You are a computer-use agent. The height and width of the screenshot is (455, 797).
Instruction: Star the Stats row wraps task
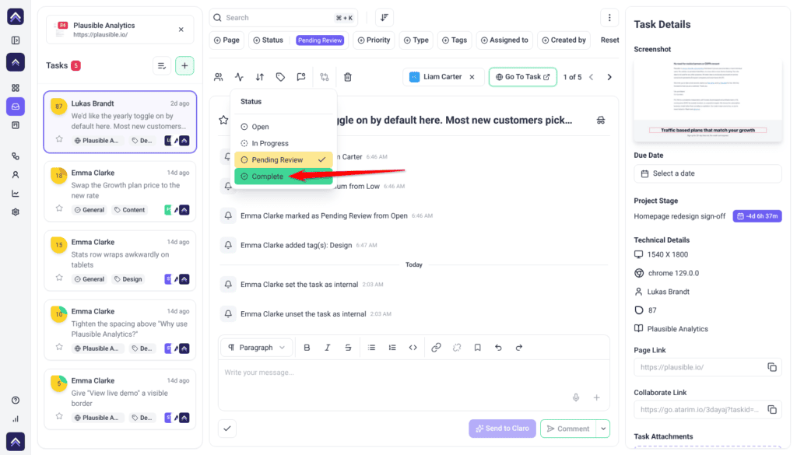[59, 278]
